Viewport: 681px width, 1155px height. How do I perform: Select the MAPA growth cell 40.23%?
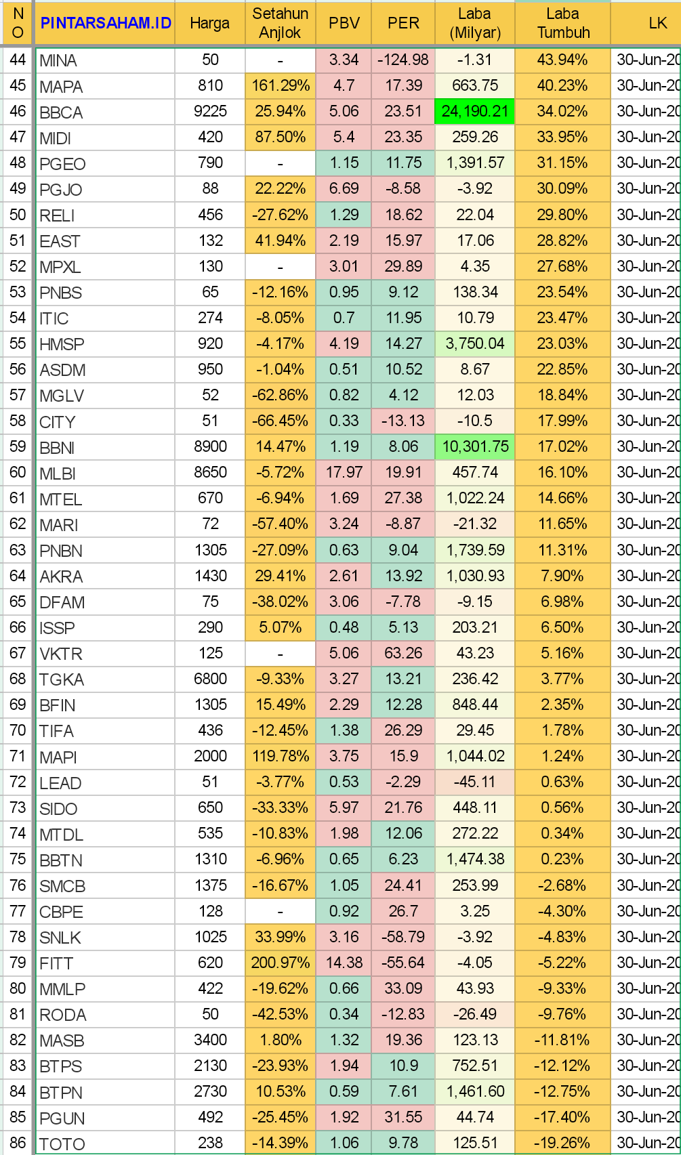pyautogui.click(x=562, y=86)
